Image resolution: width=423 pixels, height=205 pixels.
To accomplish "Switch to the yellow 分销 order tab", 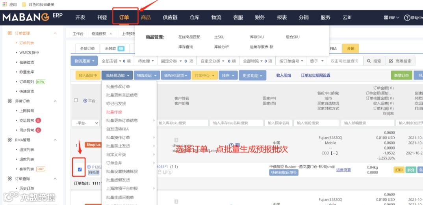I will 351,48.
